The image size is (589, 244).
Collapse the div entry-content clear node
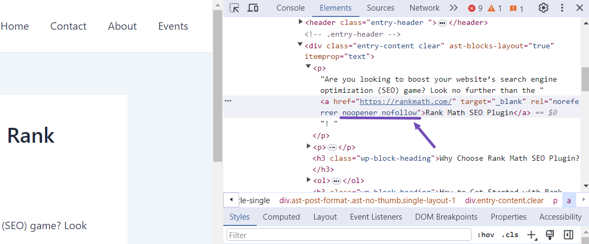pos(300,45)
